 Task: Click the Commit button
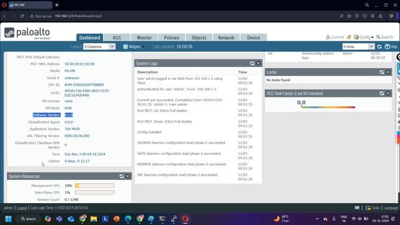[x=335, y=37]
